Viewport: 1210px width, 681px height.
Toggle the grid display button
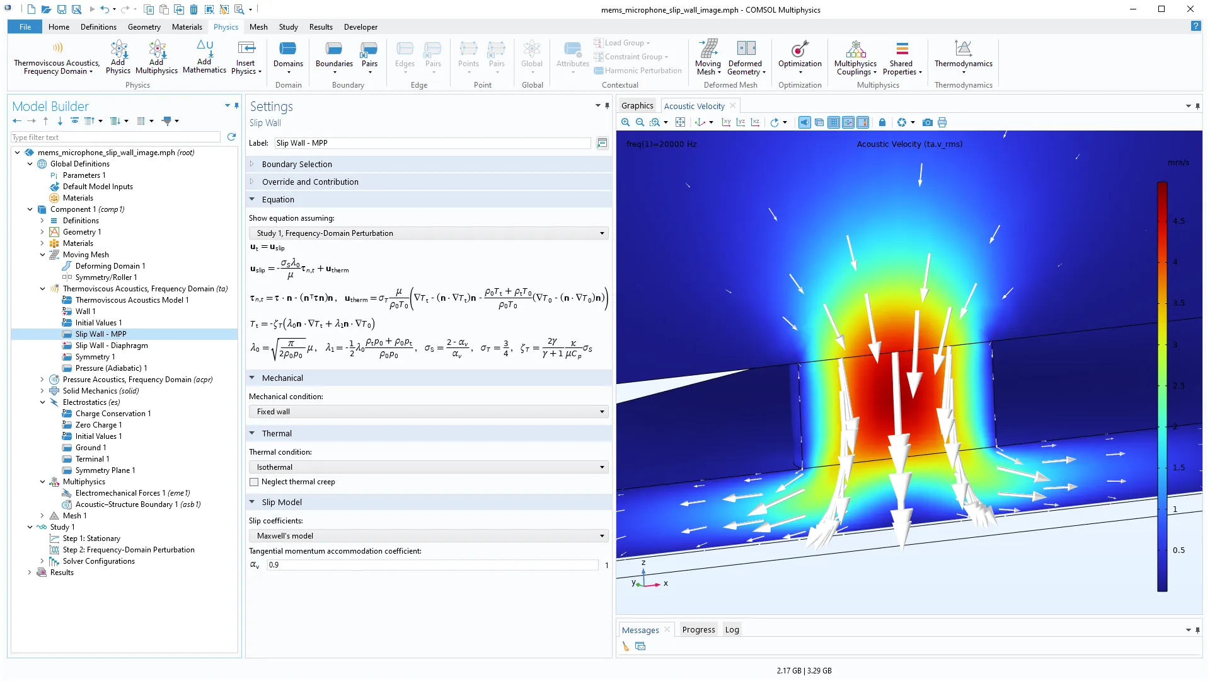coord(834,122)
